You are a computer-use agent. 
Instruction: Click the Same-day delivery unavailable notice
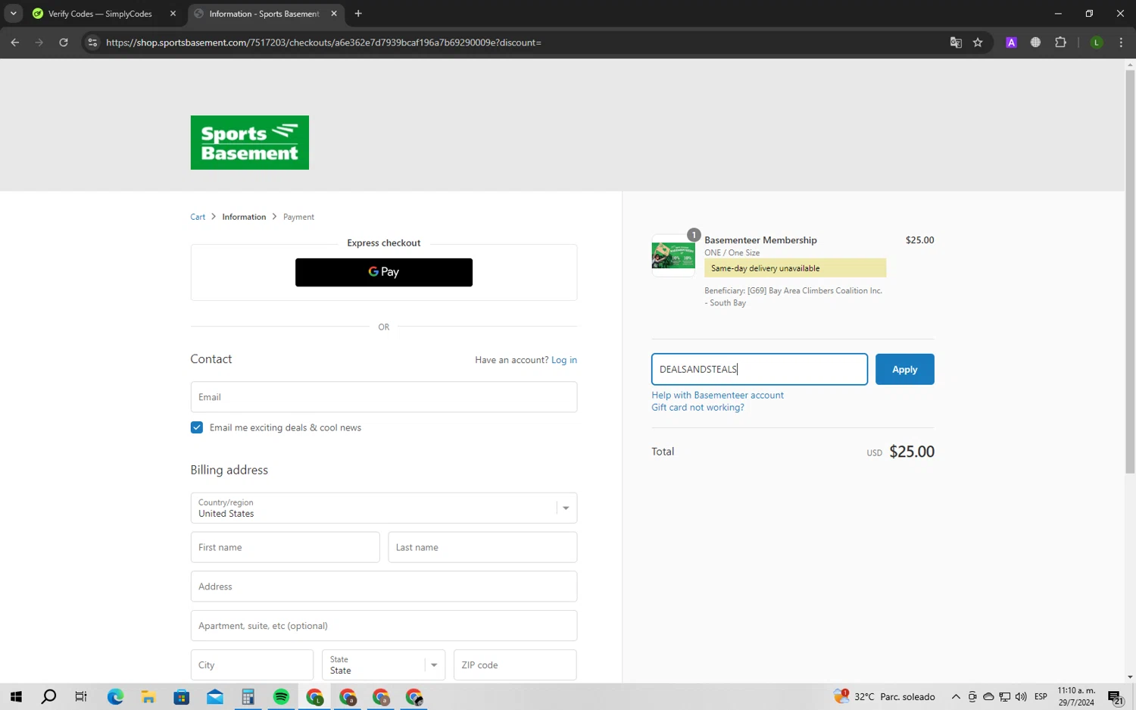[x=795, y=268]
